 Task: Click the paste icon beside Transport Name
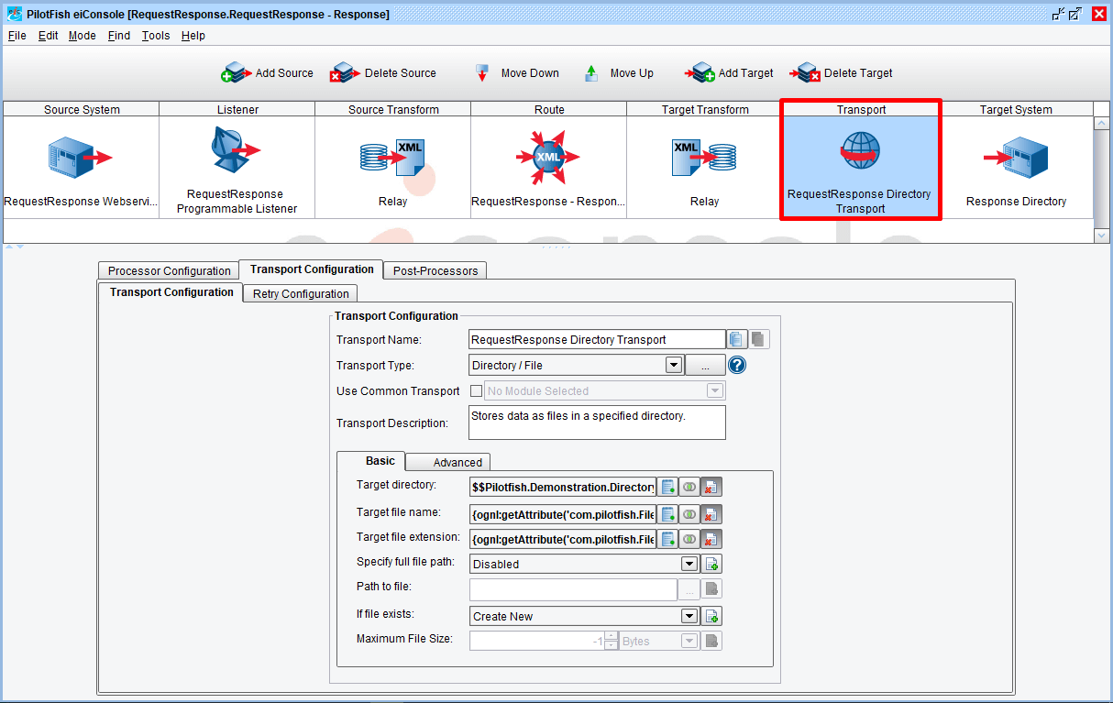click(x=758, y=340)
